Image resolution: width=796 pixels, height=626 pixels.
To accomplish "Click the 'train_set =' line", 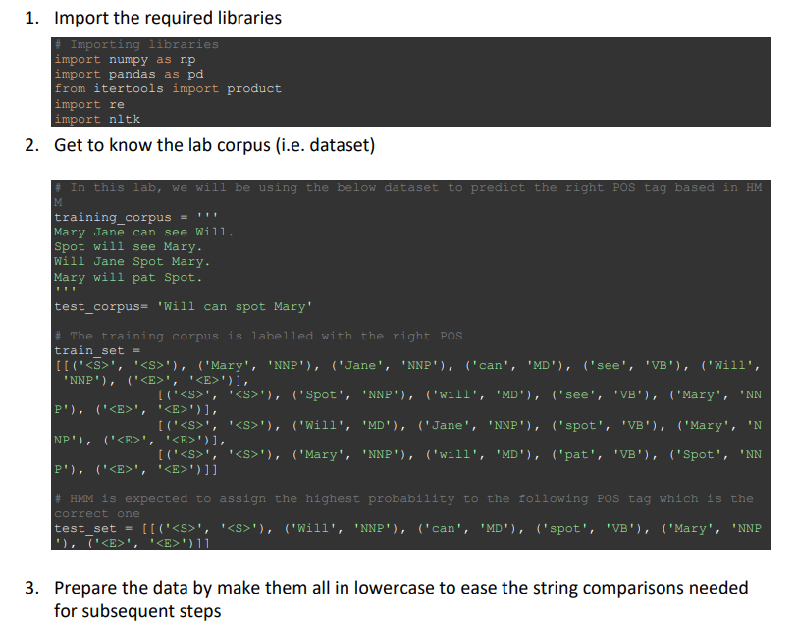I will click(x=97, y=350).
